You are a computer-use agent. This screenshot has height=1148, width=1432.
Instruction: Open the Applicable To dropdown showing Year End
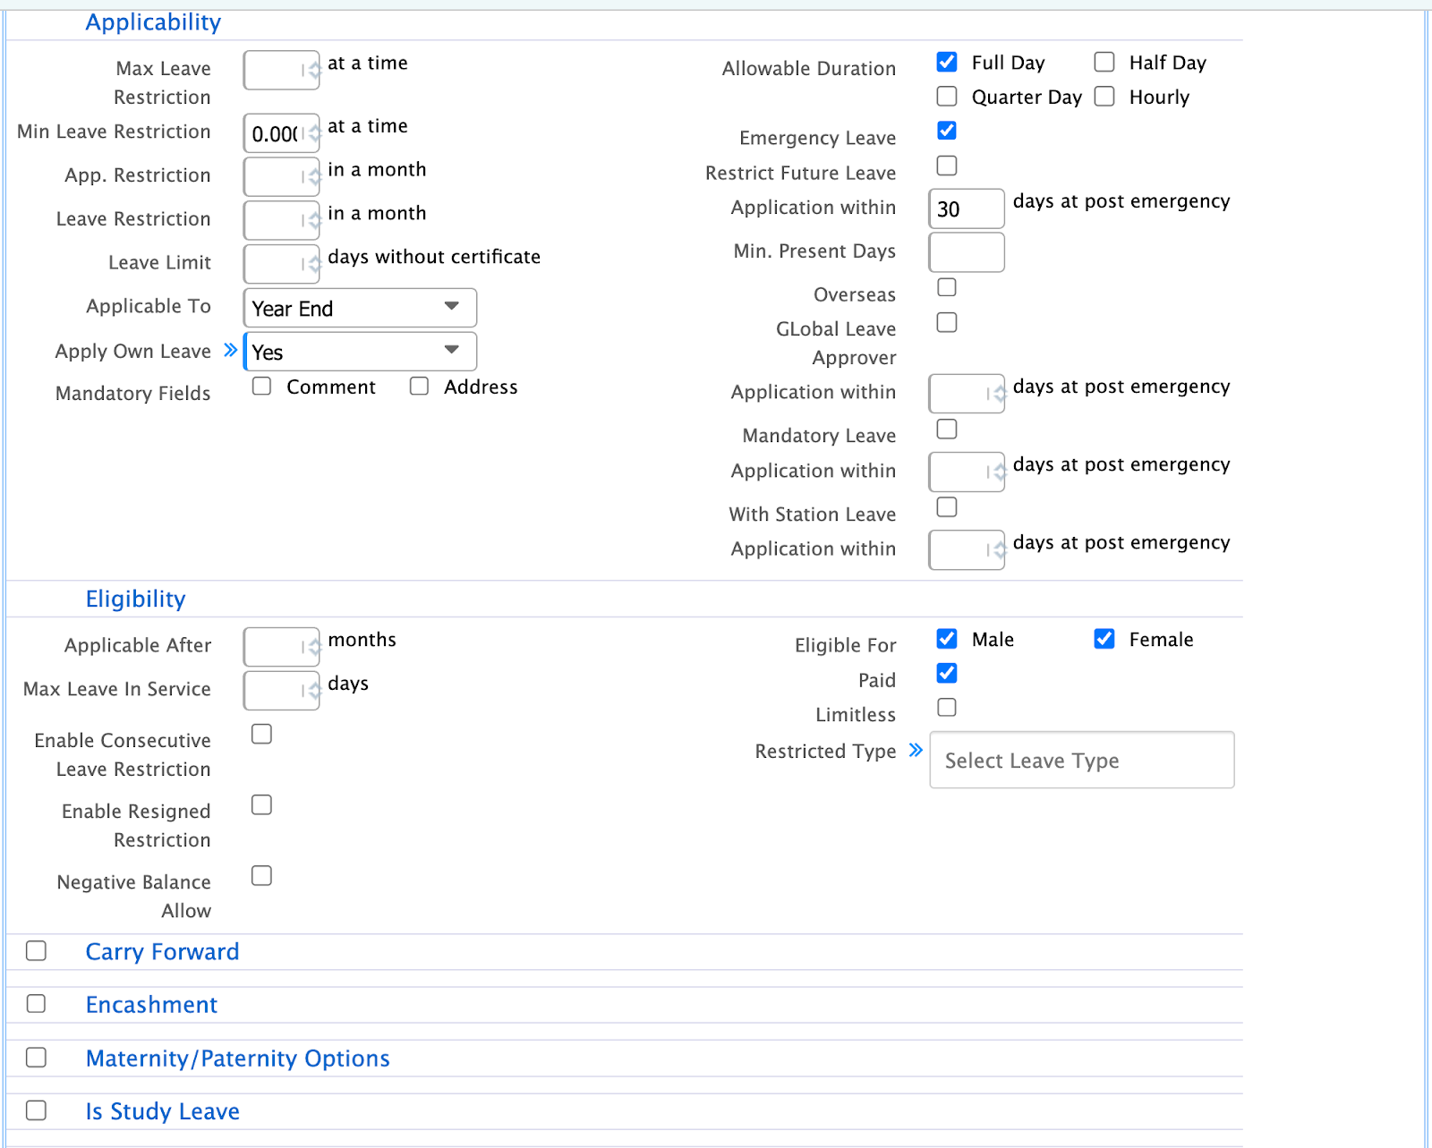[x=359, y=308]
